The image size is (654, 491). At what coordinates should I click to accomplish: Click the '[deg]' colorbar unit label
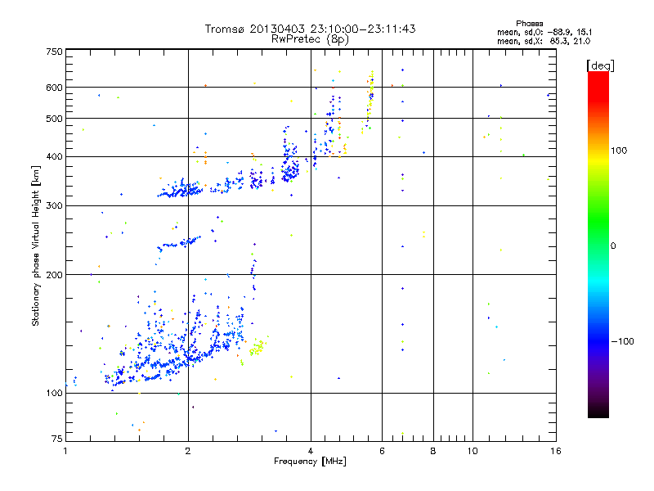600,65
